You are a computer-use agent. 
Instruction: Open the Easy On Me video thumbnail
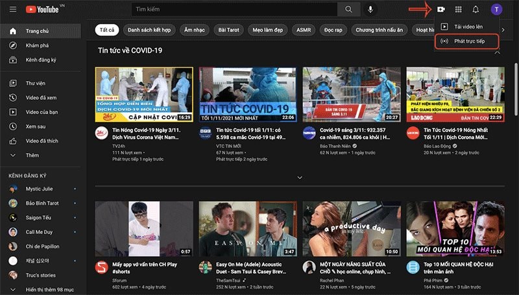(247, 228)
